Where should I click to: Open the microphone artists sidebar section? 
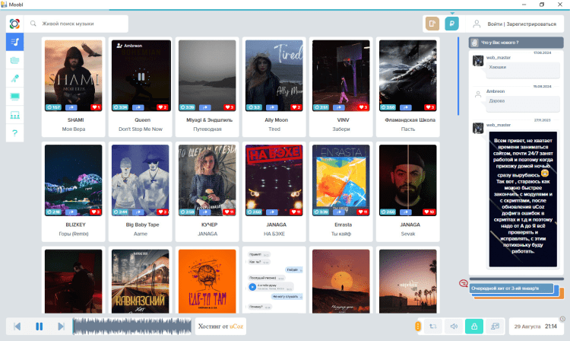click(14, 78)
